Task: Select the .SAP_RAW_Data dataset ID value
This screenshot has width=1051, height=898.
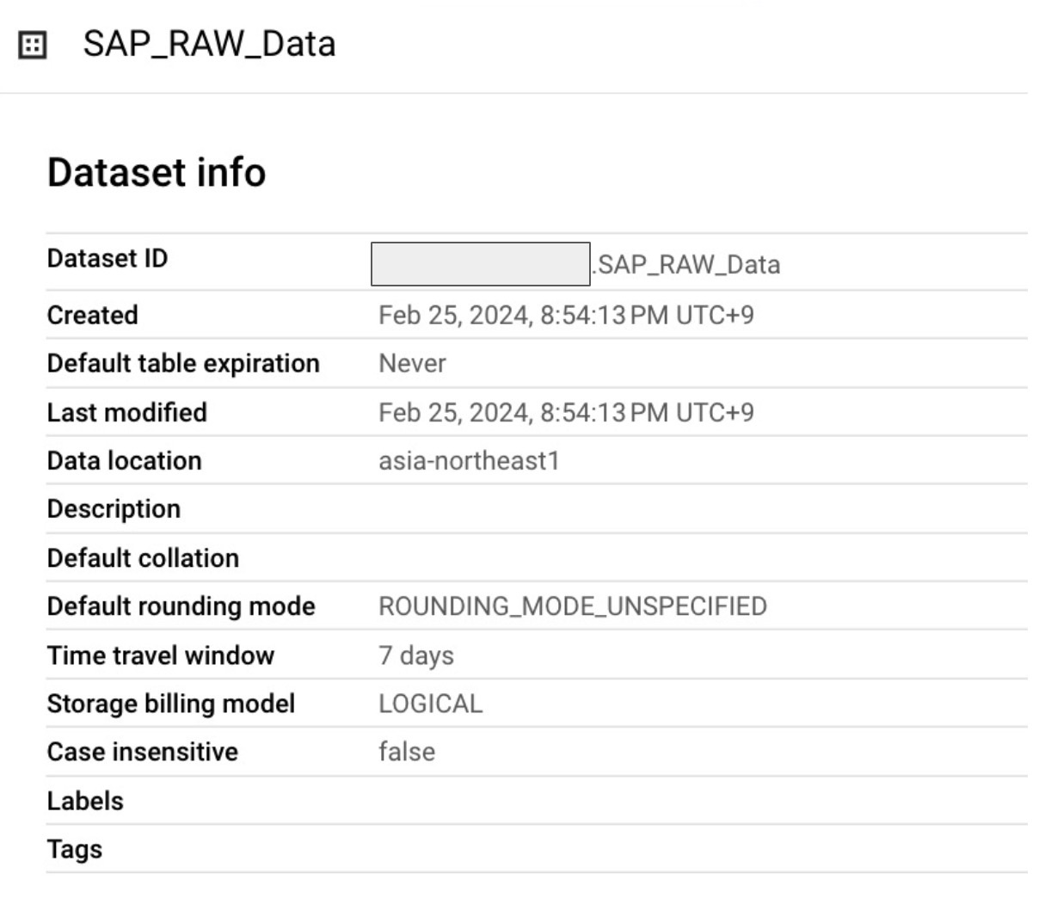Action: tap(686, 265)
